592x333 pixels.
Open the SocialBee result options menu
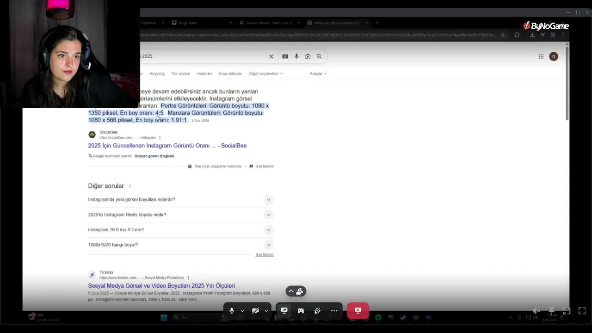pos(160,137)
